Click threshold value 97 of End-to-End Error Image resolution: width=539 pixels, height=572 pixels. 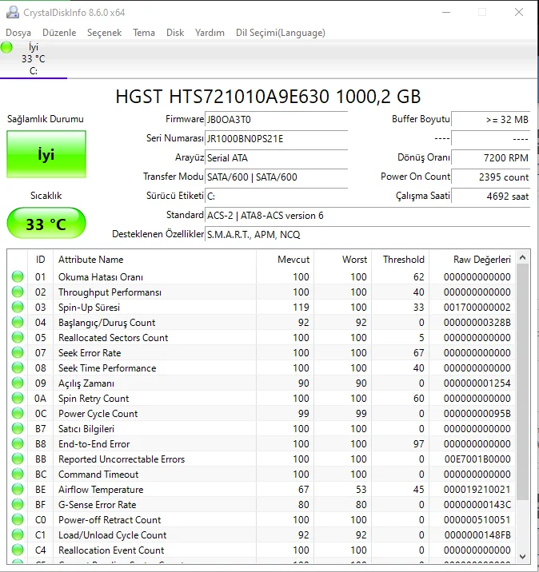(x=418, y=444)
